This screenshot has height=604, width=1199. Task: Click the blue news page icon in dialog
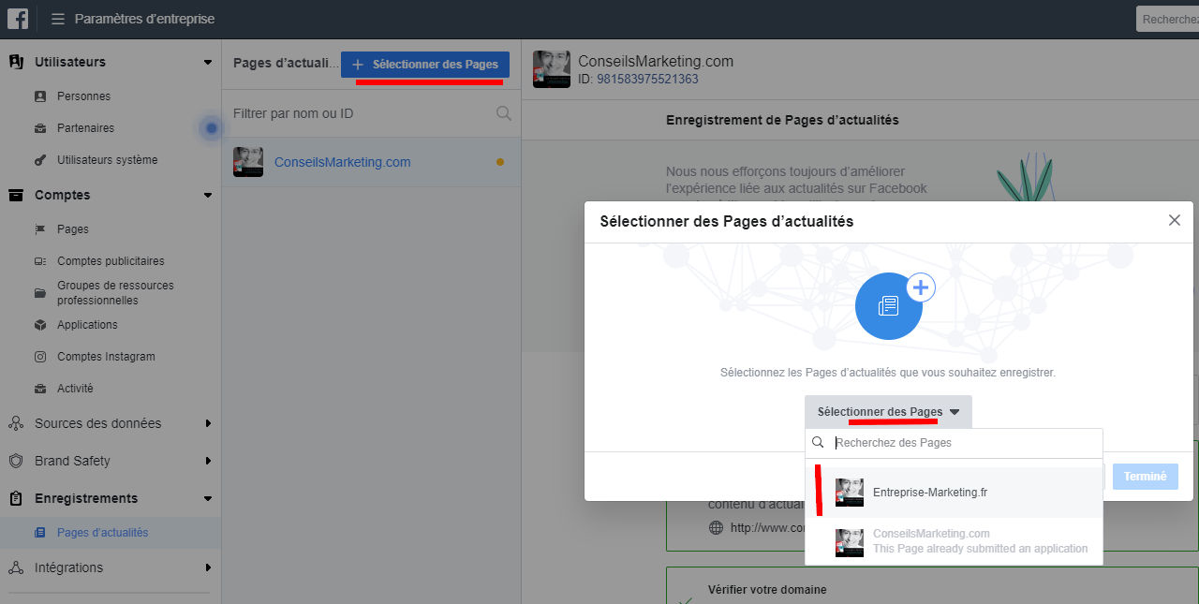889,306
